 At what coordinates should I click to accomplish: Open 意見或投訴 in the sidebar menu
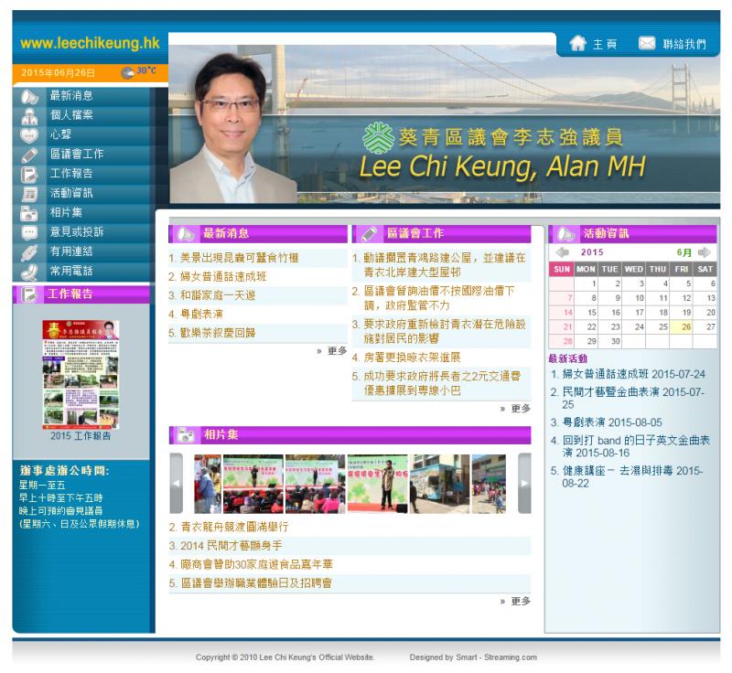click(x=77, y=232)
